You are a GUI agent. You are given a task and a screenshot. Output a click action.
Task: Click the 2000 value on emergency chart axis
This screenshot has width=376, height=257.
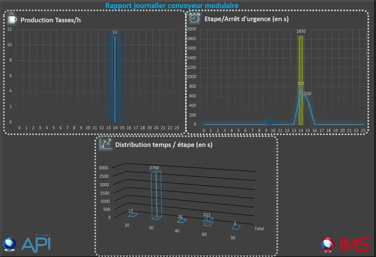192,29
